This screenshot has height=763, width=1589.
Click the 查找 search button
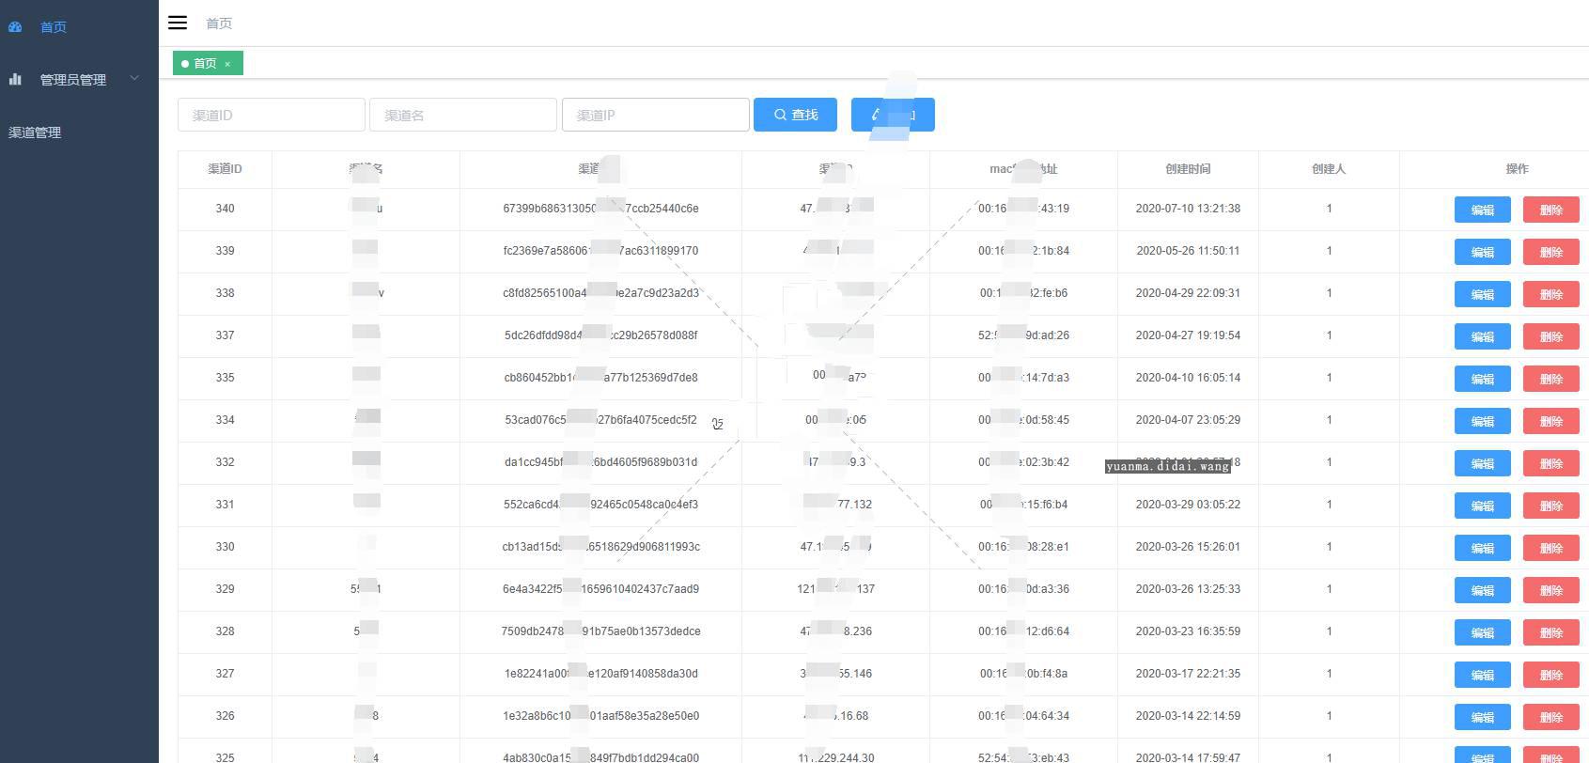coord(795,115)
